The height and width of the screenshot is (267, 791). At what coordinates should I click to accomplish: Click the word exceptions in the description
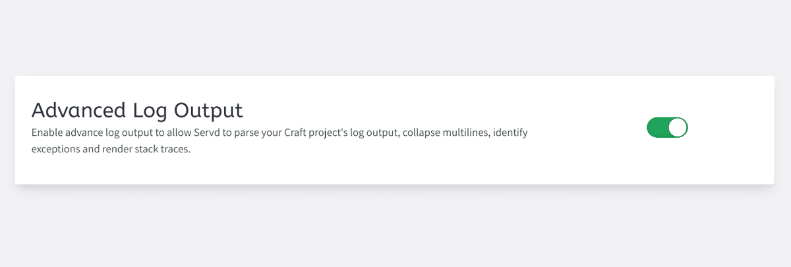tap(56, 150)
